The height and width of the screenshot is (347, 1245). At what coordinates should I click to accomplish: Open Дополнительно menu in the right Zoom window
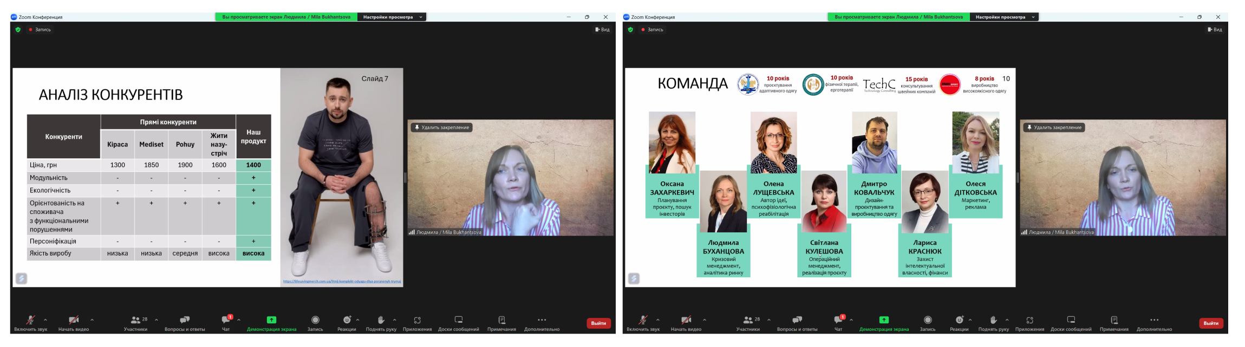click(1154, 322)
